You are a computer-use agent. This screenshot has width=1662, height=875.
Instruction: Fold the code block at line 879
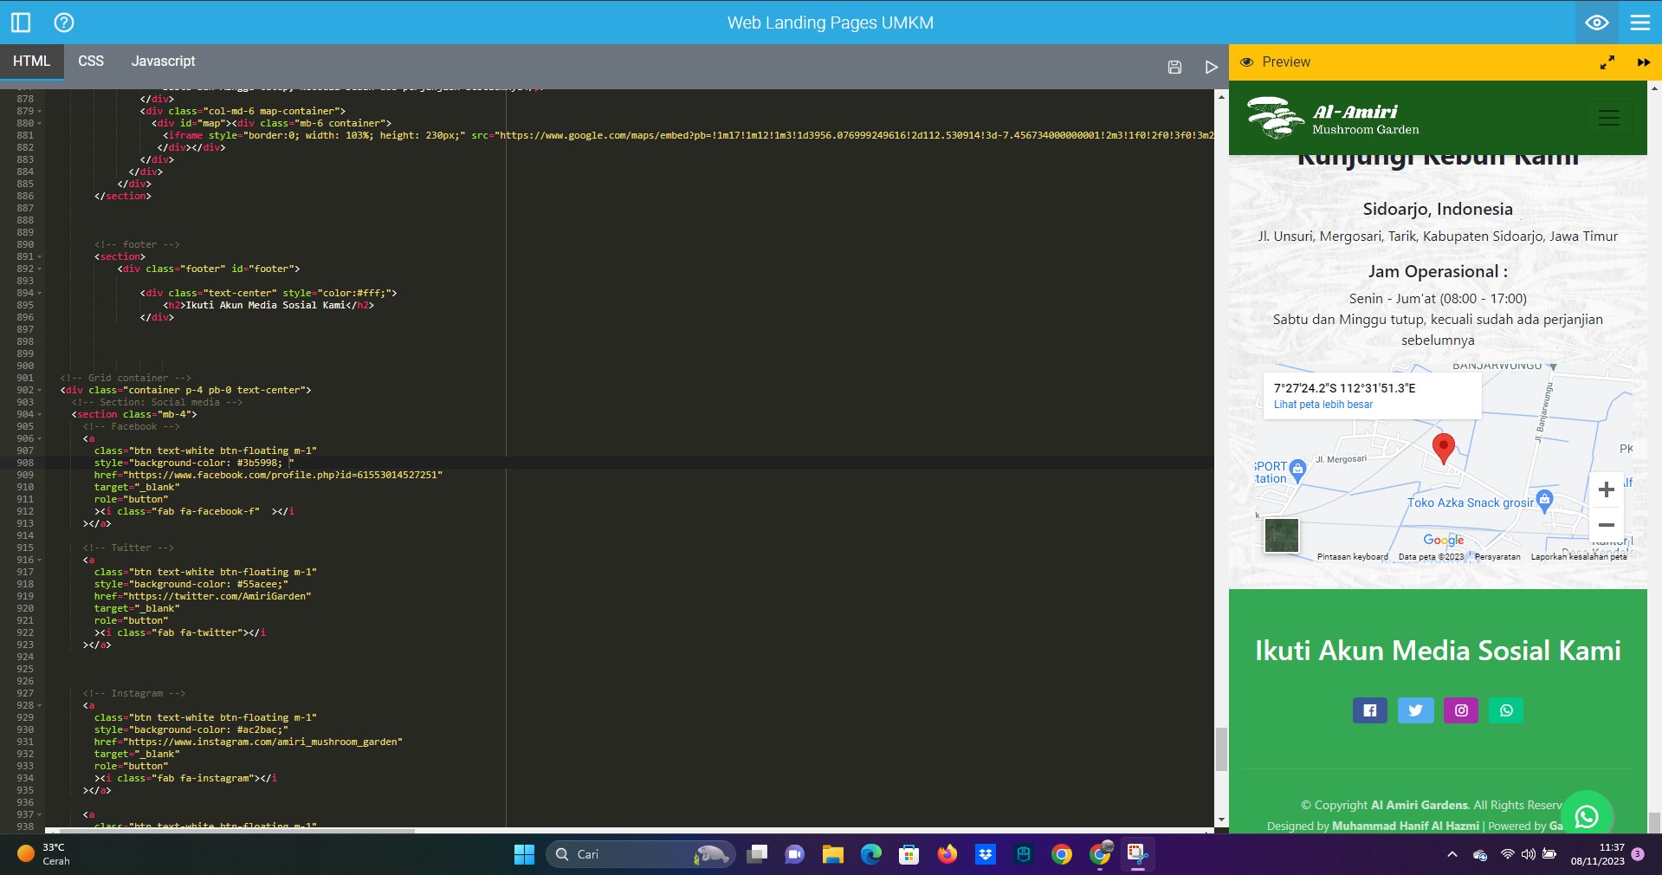click(40, 112)
